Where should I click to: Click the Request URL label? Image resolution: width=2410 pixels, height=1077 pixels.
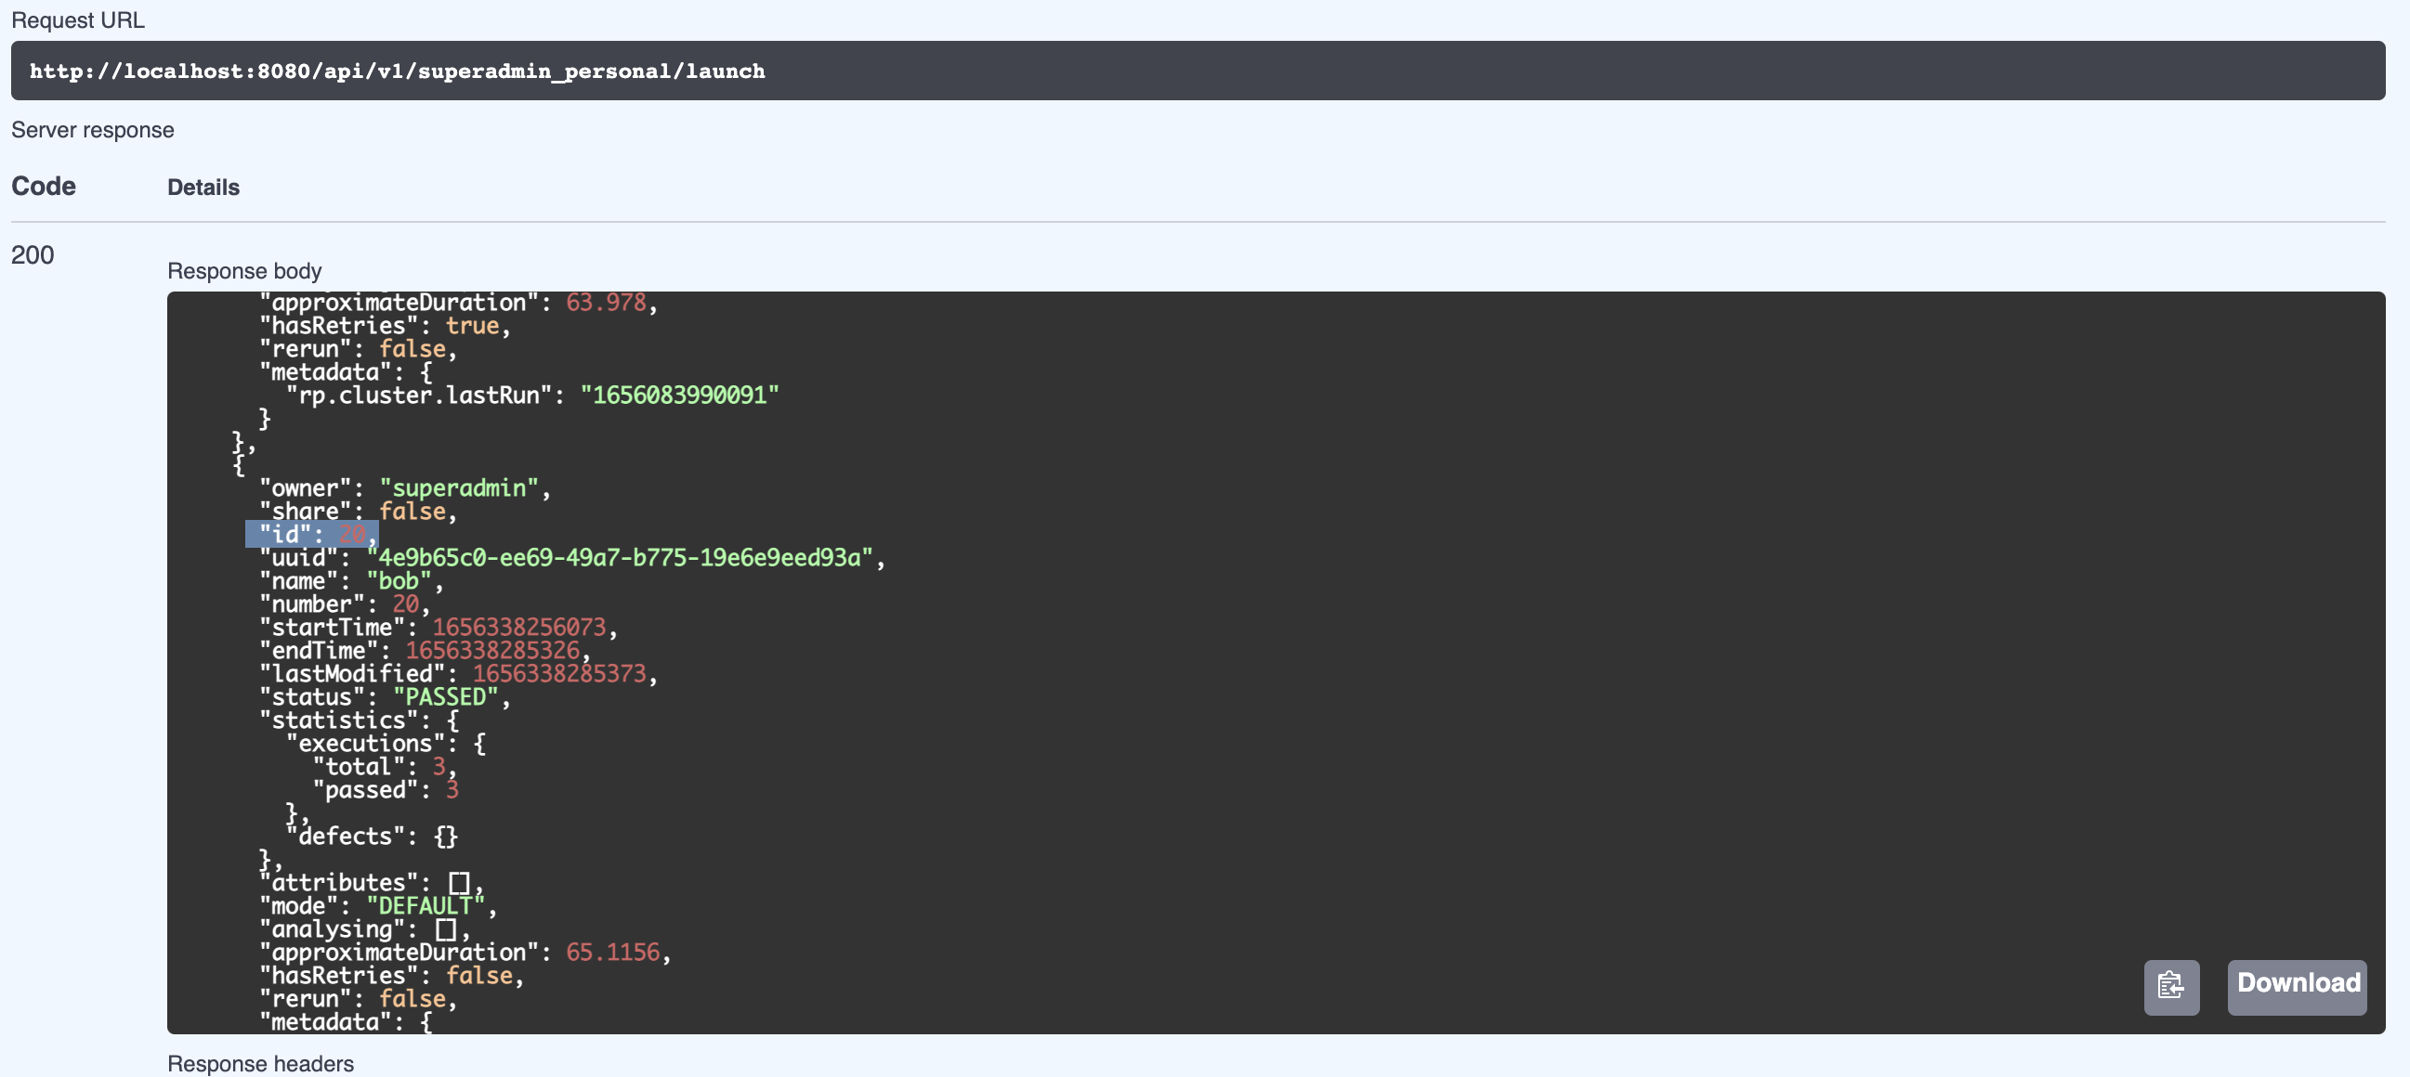click(x=78, y=19)
